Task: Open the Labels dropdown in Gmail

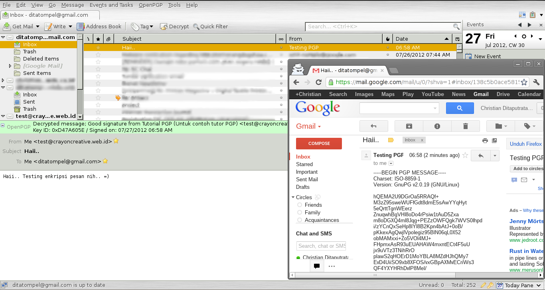Action: pyautogui.click(x=529, y=126)
